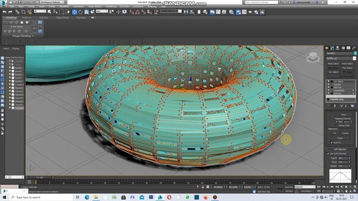The height and width of the screenshot is (201, 358).
Task: Toggle the Use Soft Selection checkbox
Action: (x=328, y=154)
